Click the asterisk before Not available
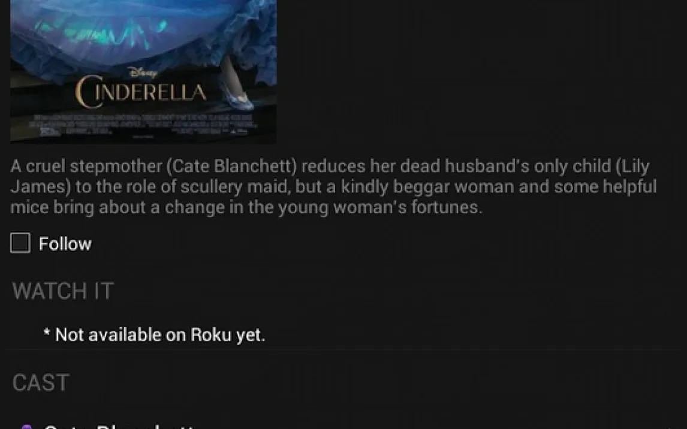Image resolution: width=687 pixels, height=429 pixels. click(46, 332)
